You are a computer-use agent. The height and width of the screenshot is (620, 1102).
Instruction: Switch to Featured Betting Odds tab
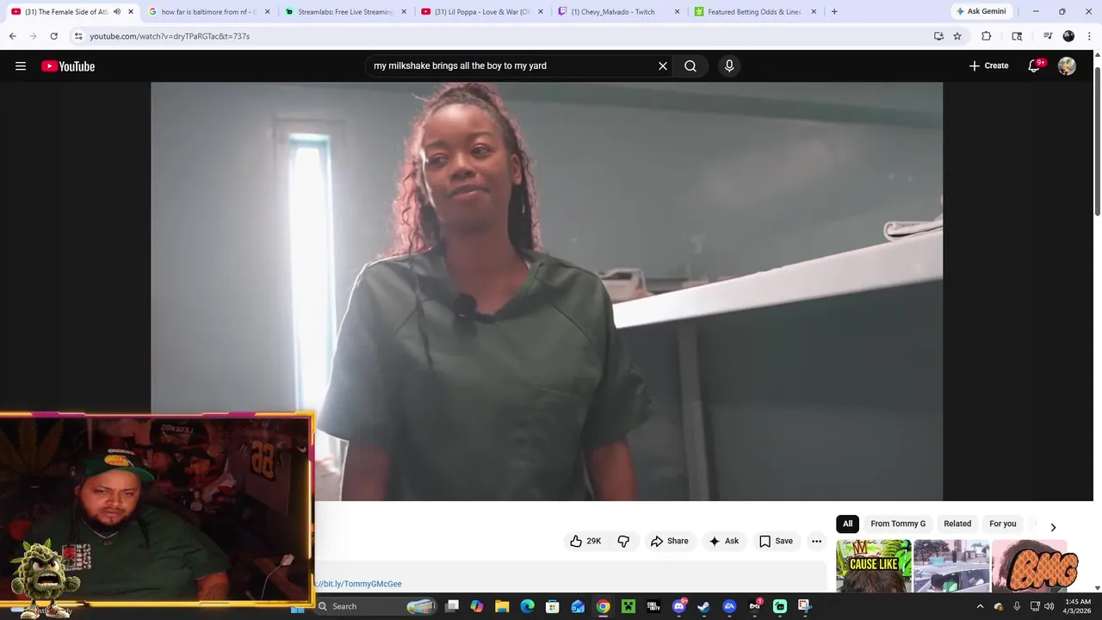(x=753, y=12)
